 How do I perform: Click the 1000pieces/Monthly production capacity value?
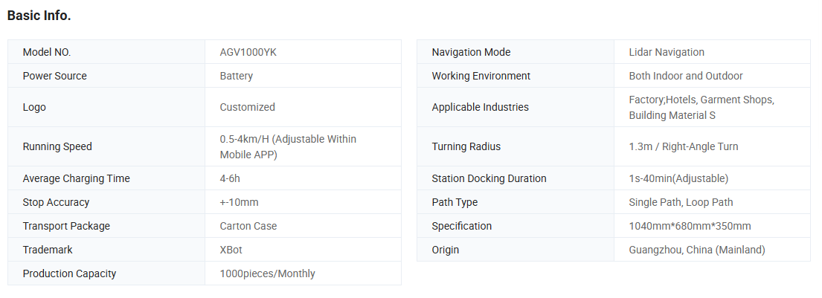[267, 273]
